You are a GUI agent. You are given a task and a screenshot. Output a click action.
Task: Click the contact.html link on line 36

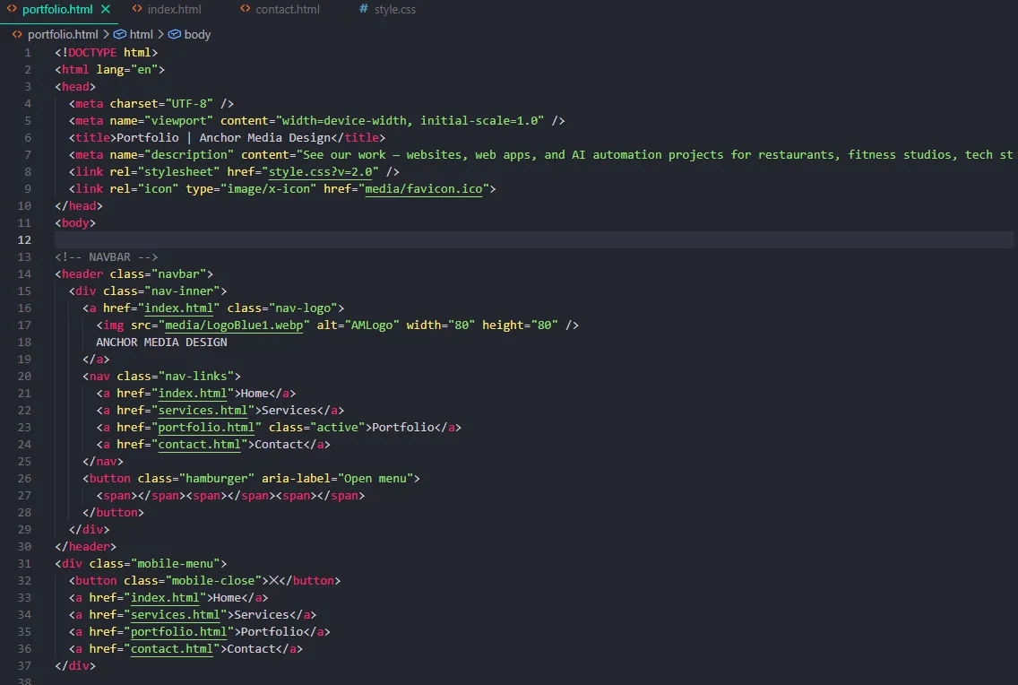pyautogui.click(x=171, y=648)
